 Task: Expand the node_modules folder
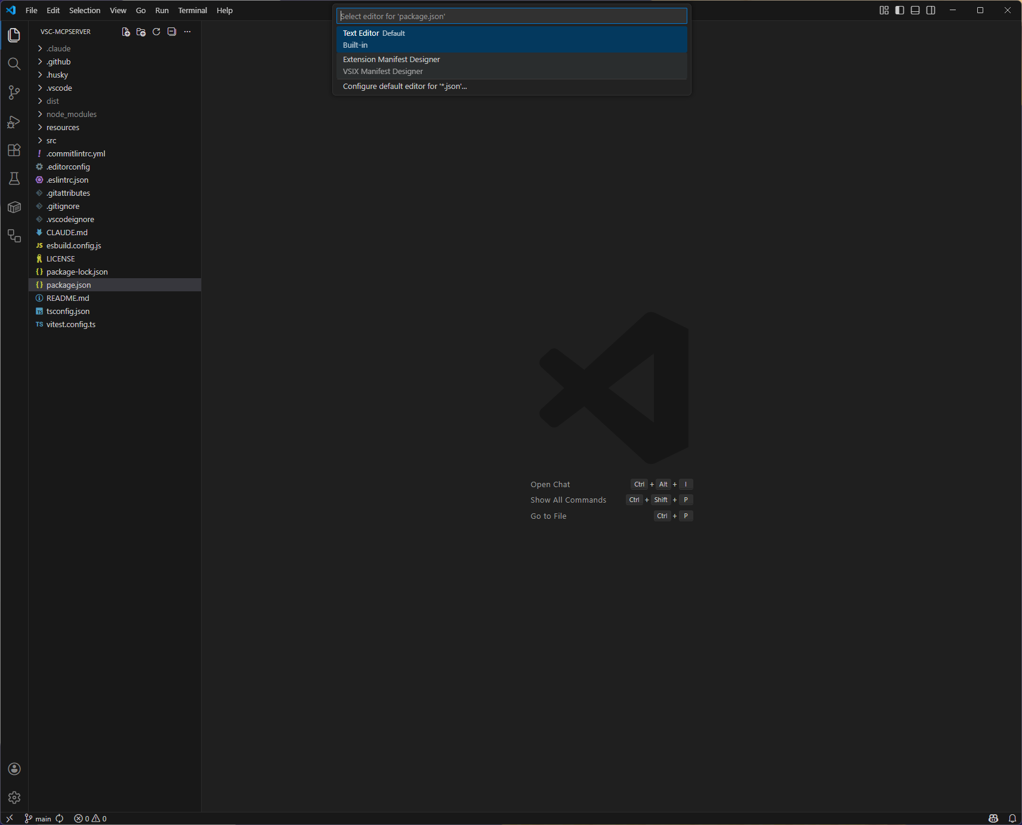click(x=115, y=114)
